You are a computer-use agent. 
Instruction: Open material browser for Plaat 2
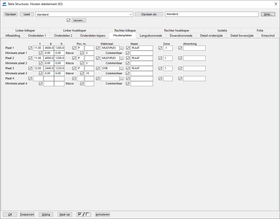(x=122, y=58)
